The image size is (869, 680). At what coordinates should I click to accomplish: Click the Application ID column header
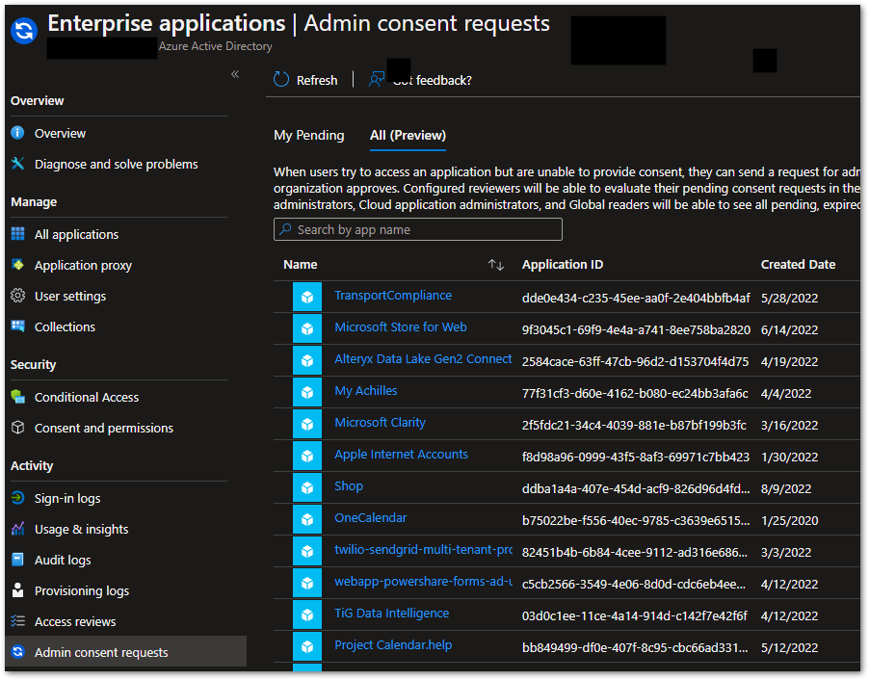(563, 265)
